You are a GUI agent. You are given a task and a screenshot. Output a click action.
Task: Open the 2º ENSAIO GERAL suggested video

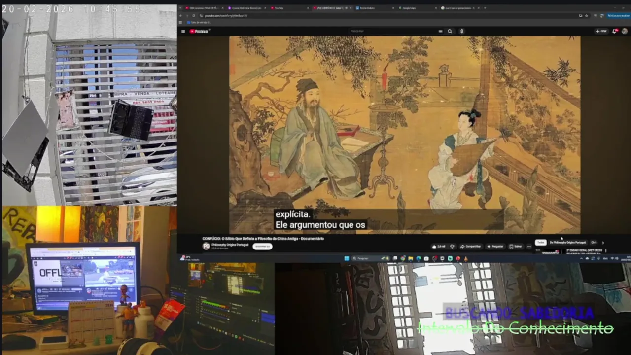[x=584, y=250]
